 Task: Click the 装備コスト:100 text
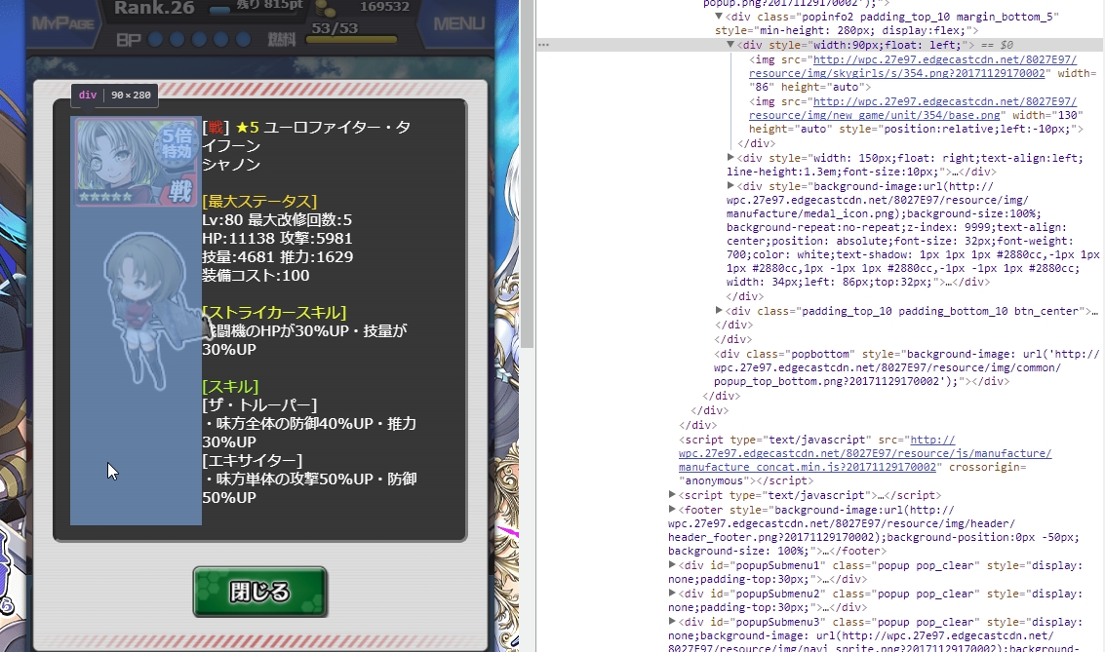[x=256, y=275]
